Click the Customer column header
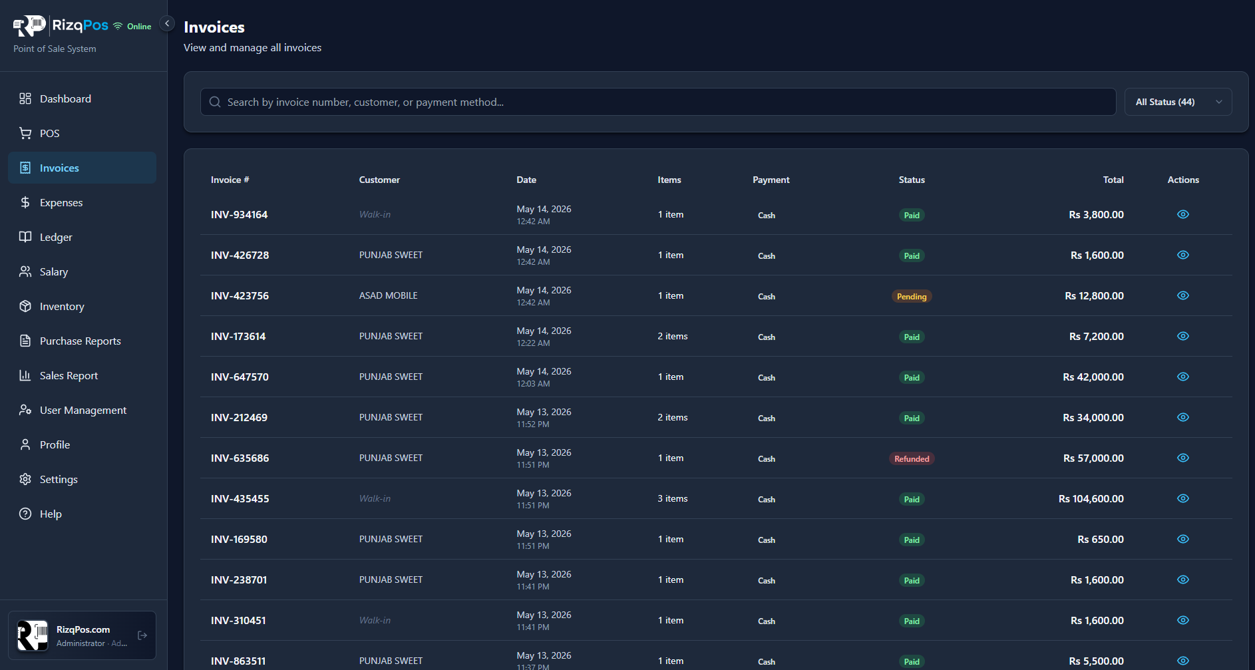 coord(379,180)
